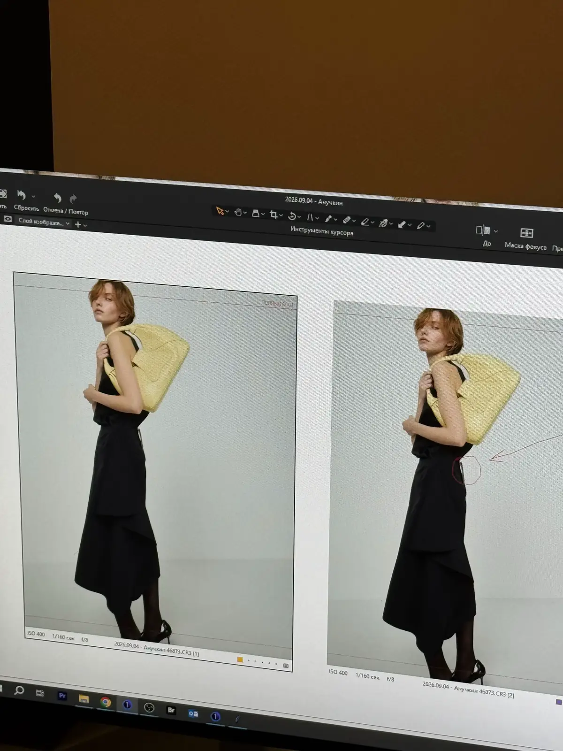Choose the Keystone correction tool
This screenshot has width=563, height=751.
[310, 217]
